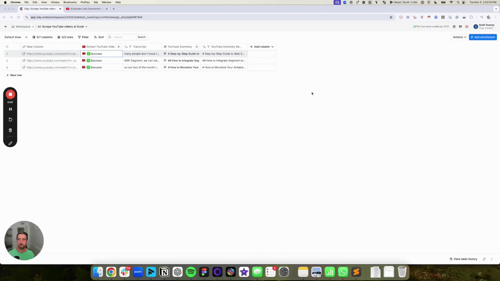
Task: Click the refresh icon next to table history
Action: 484,259
